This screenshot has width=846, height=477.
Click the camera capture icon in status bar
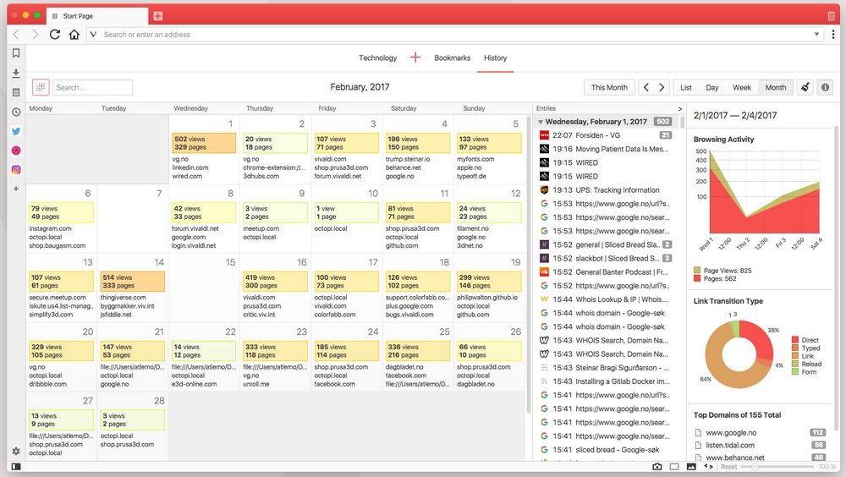[657, 467]
